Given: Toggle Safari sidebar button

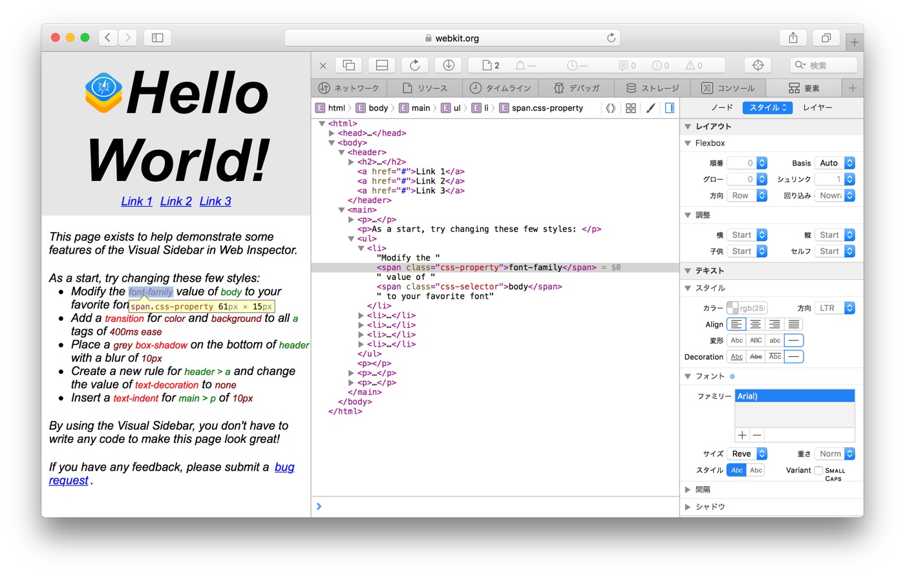Looking at the screenshot, I should 157,38.
